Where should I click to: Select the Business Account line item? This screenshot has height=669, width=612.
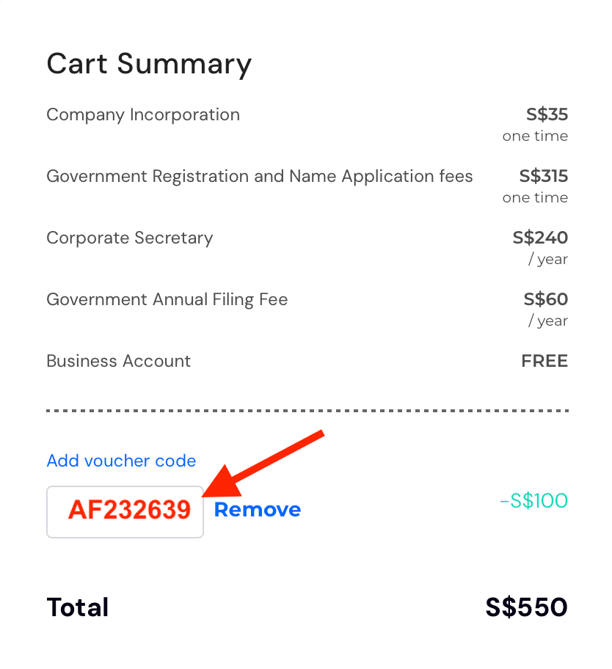(x=118, y=361)
